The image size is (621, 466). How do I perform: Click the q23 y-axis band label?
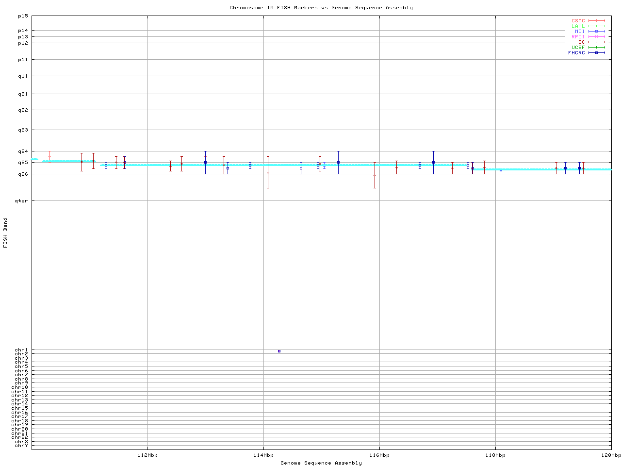coord(23,130)
